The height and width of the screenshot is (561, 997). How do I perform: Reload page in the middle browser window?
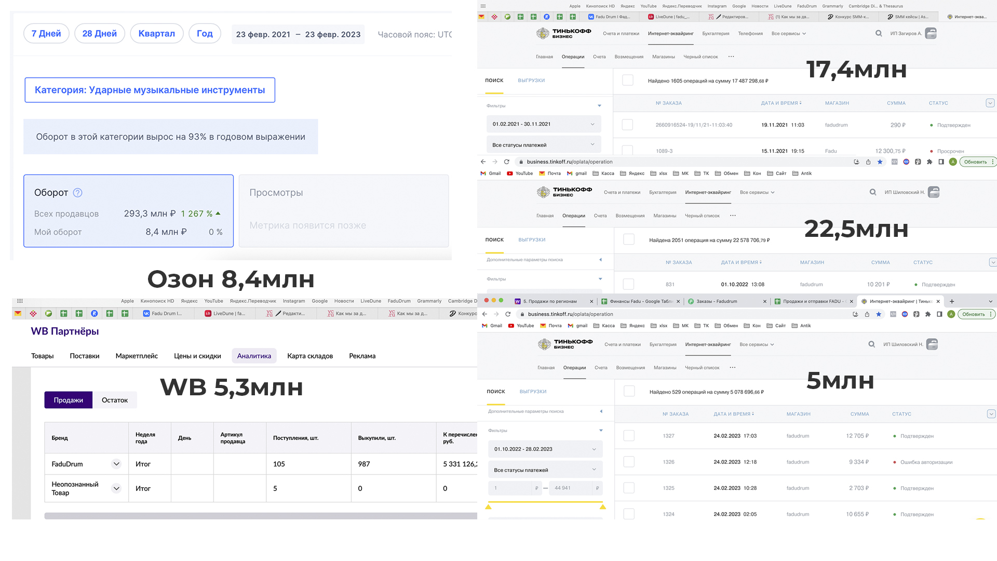click(507, 162)
